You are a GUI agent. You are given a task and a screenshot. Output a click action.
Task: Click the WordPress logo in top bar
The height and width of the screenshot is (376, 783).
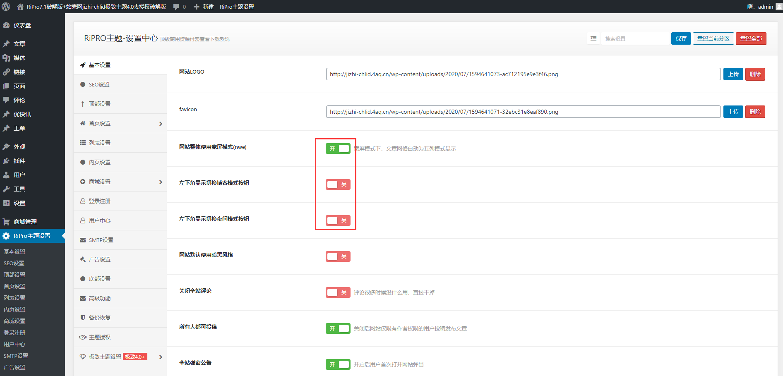[x=6, y=6]
